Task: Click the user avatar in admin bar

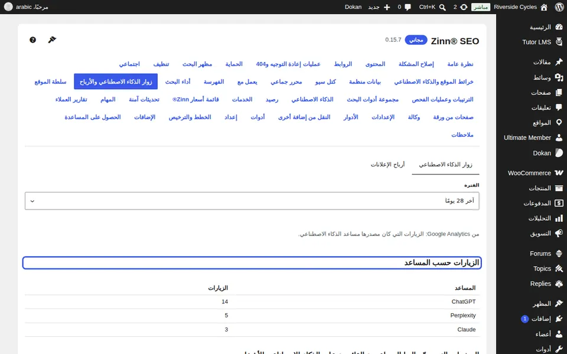Action: click(x=8, y=7)
